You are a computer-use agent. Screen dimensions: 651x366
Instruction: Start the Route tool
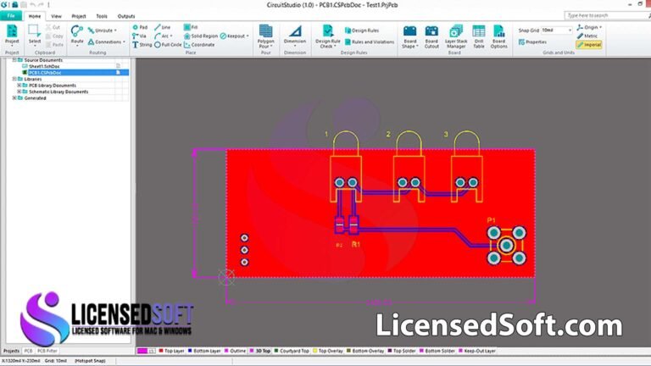(x=77, y=35)
